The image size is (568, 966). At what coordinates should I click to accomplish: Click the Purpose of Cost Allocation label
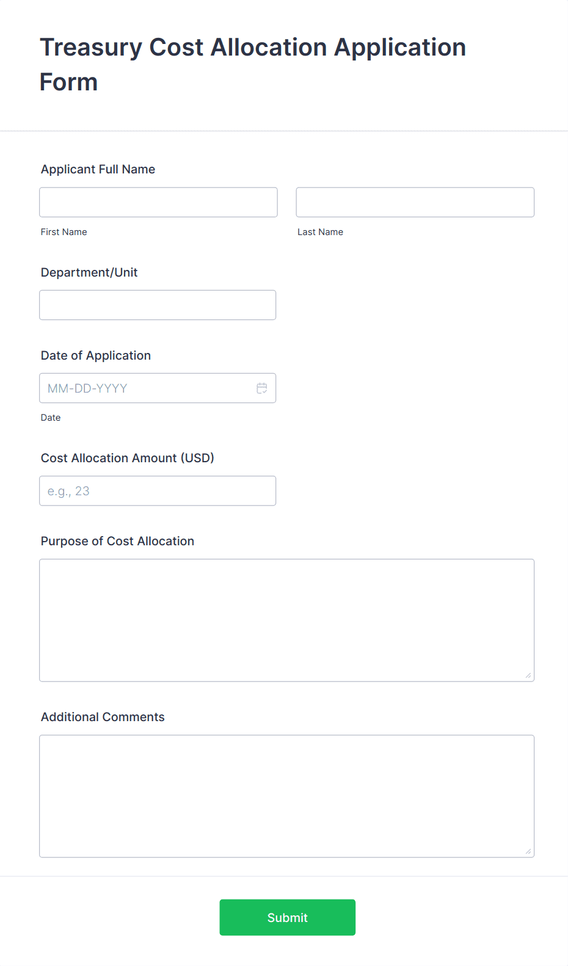pos(117,541)
